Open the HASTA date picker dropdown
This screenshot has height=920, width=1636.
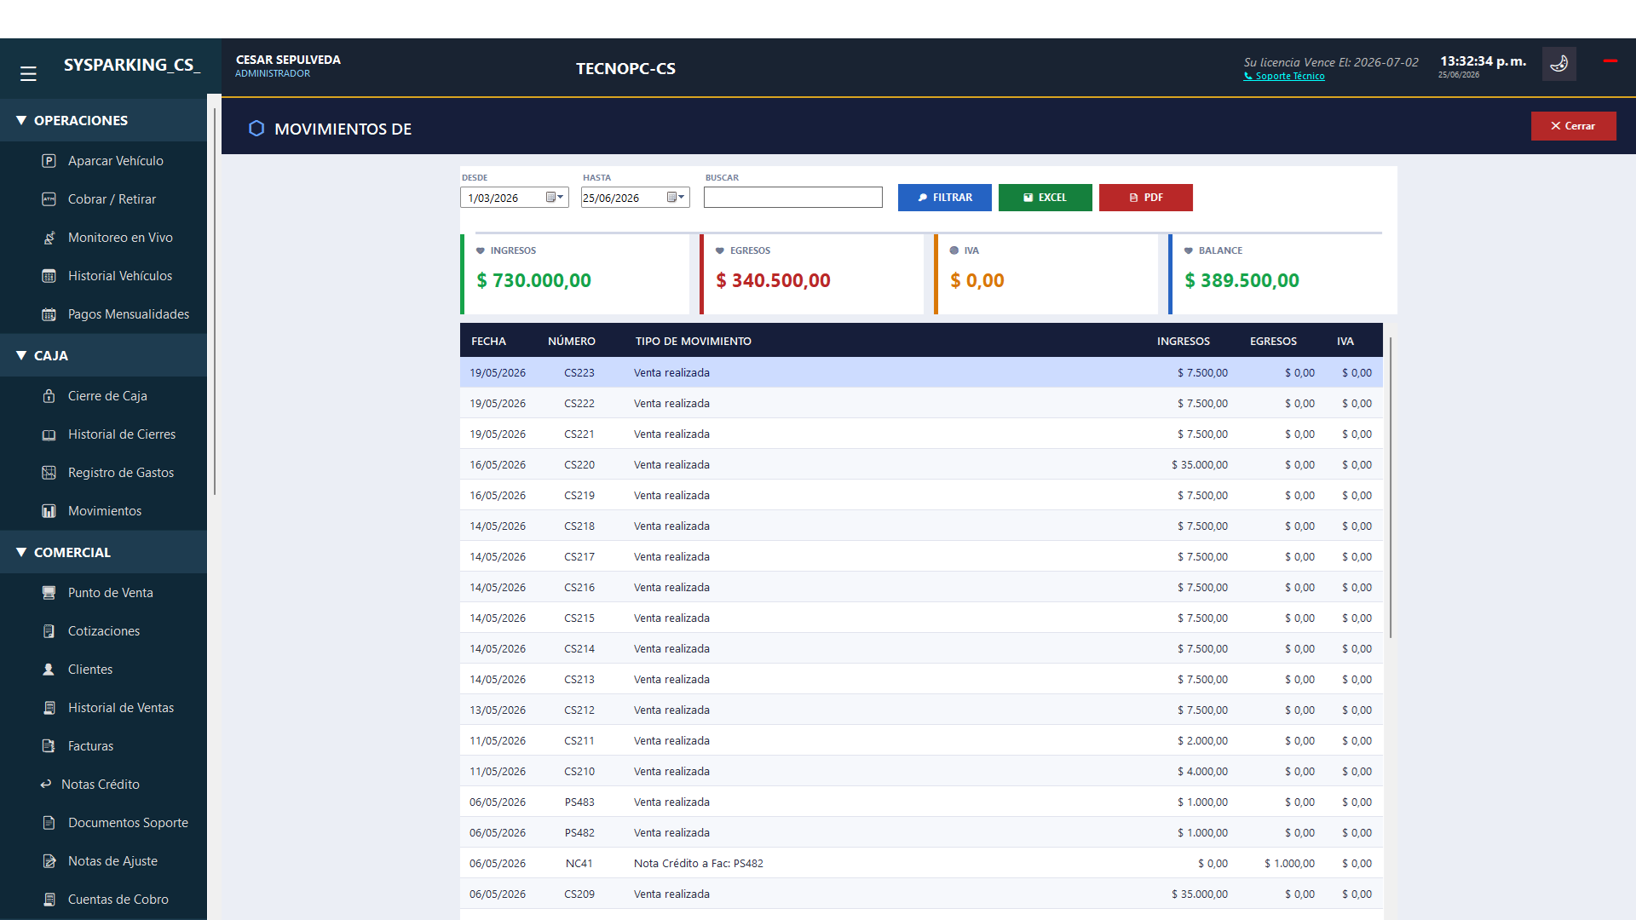(676, 198)
